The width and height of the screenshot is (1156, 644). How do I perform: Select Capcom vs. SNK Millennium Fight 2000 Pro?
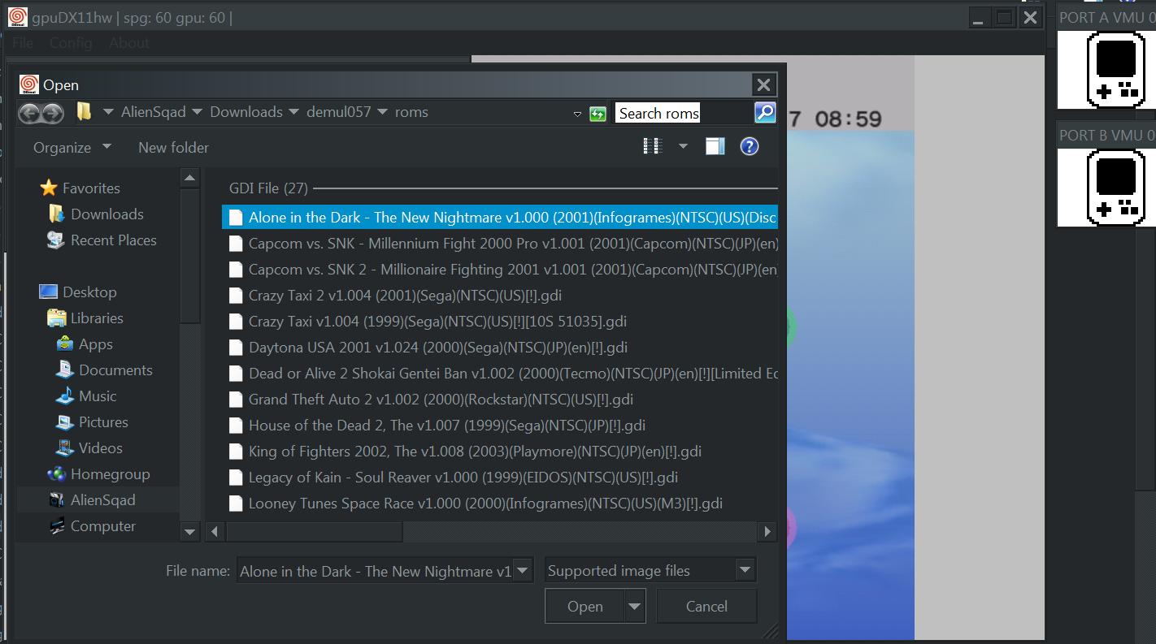[500, 243]
